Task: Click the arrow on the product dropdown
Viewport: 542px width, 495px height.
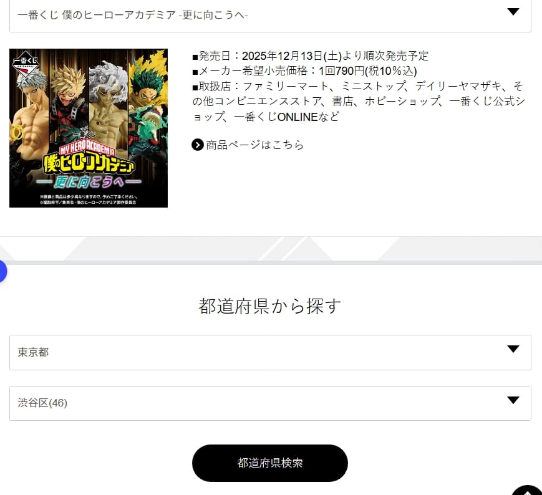Action: point(513,12)
